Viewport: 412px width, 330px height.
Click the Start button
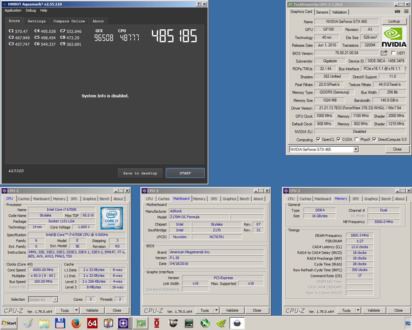click(x=9, y=323)
